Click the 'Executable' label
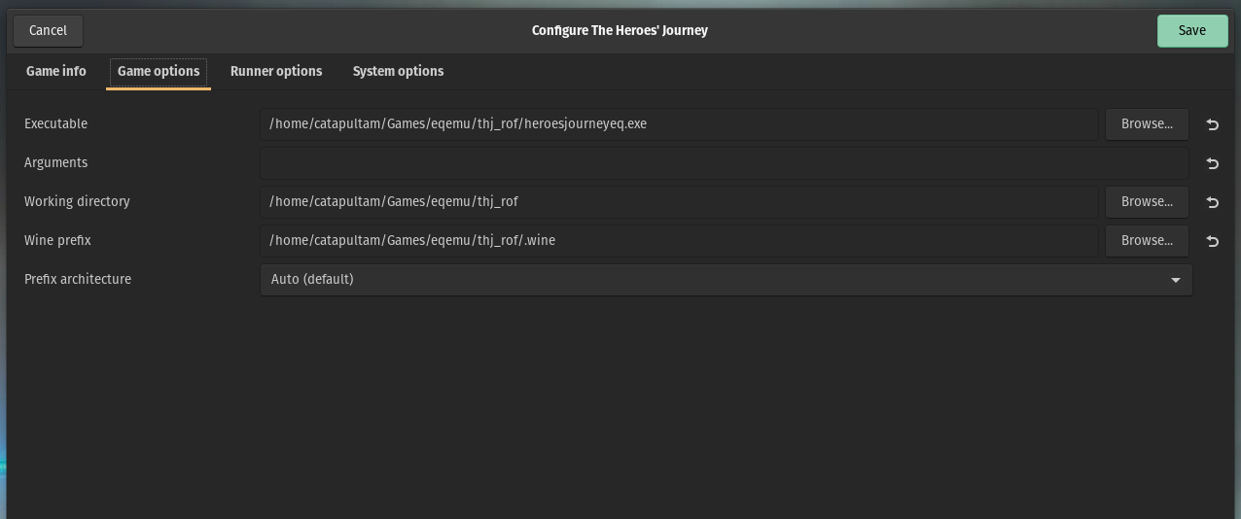1241x519 pixels. [55, 124]
